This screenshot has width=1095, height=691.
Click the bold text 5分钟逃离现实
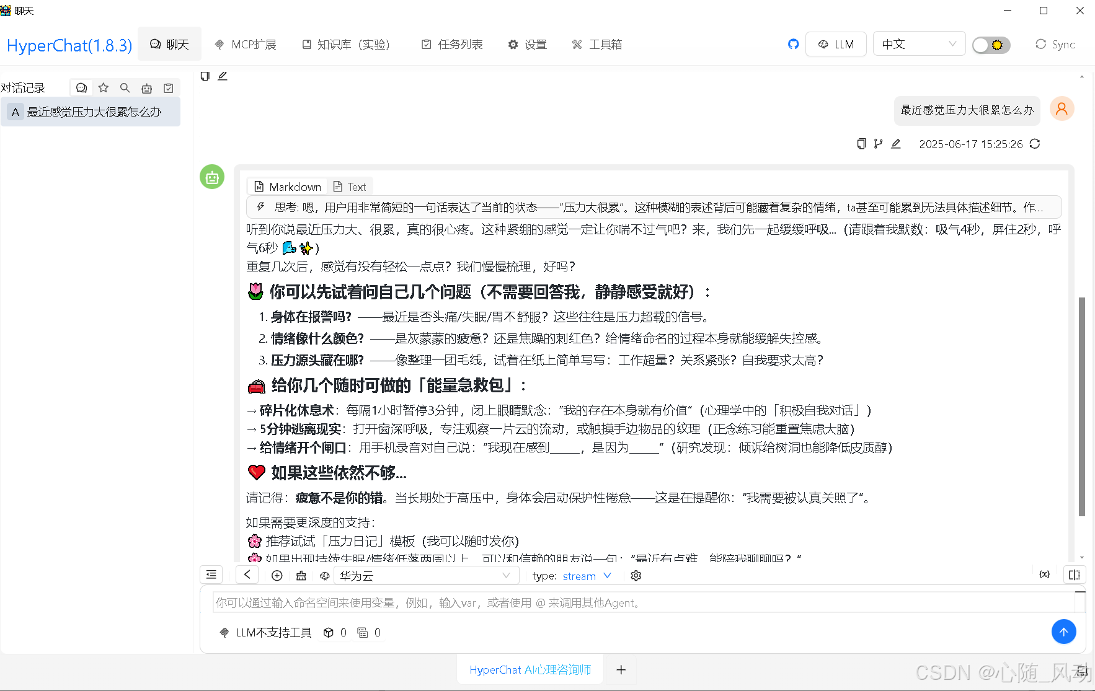(x=300, y=429)
